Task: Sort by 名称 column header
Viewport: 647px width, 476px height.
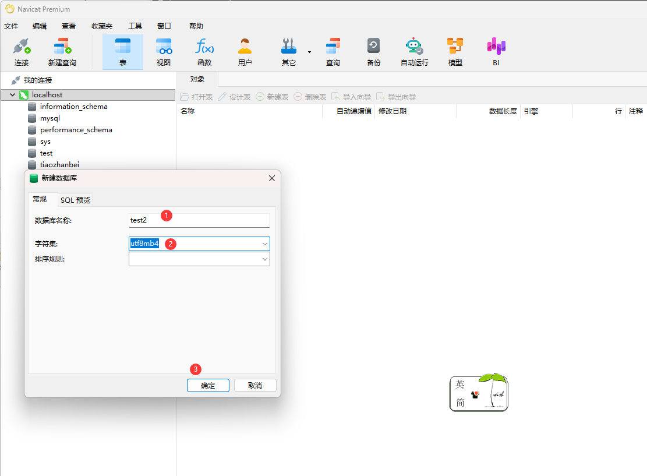Action: tap(250, 111)
